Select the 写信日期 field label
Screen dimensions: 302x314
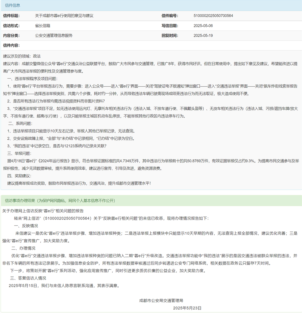(x=170, y=26)
